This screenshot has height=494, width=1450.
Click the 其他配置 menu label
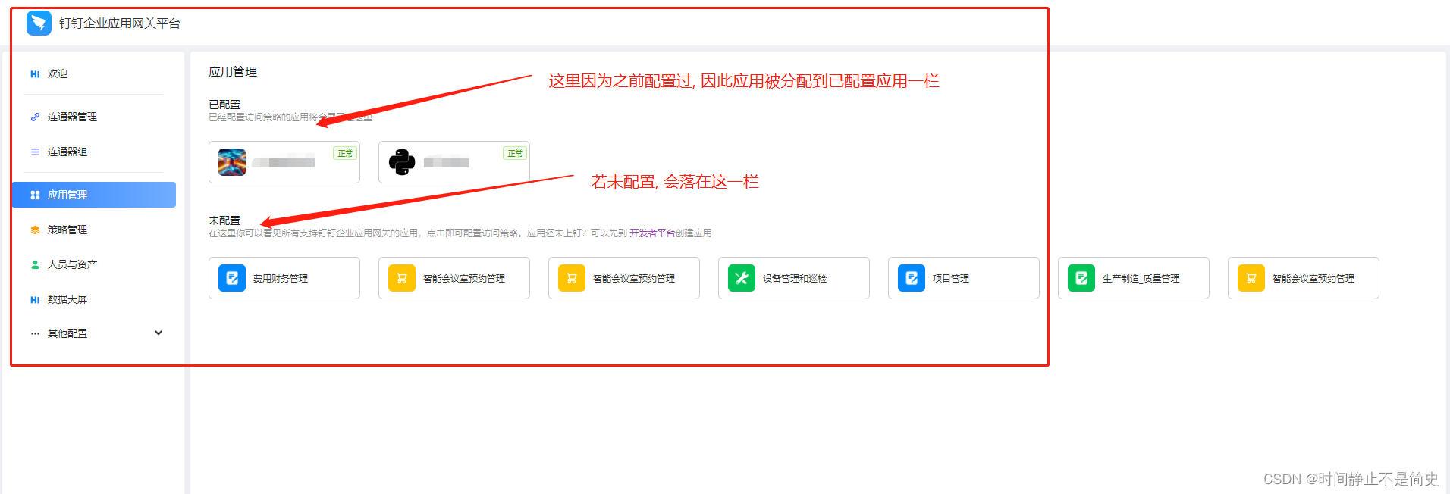[67, 333]
